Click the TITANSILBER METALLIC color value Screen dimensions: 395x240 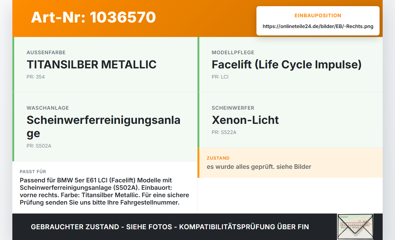pos(92,64)
